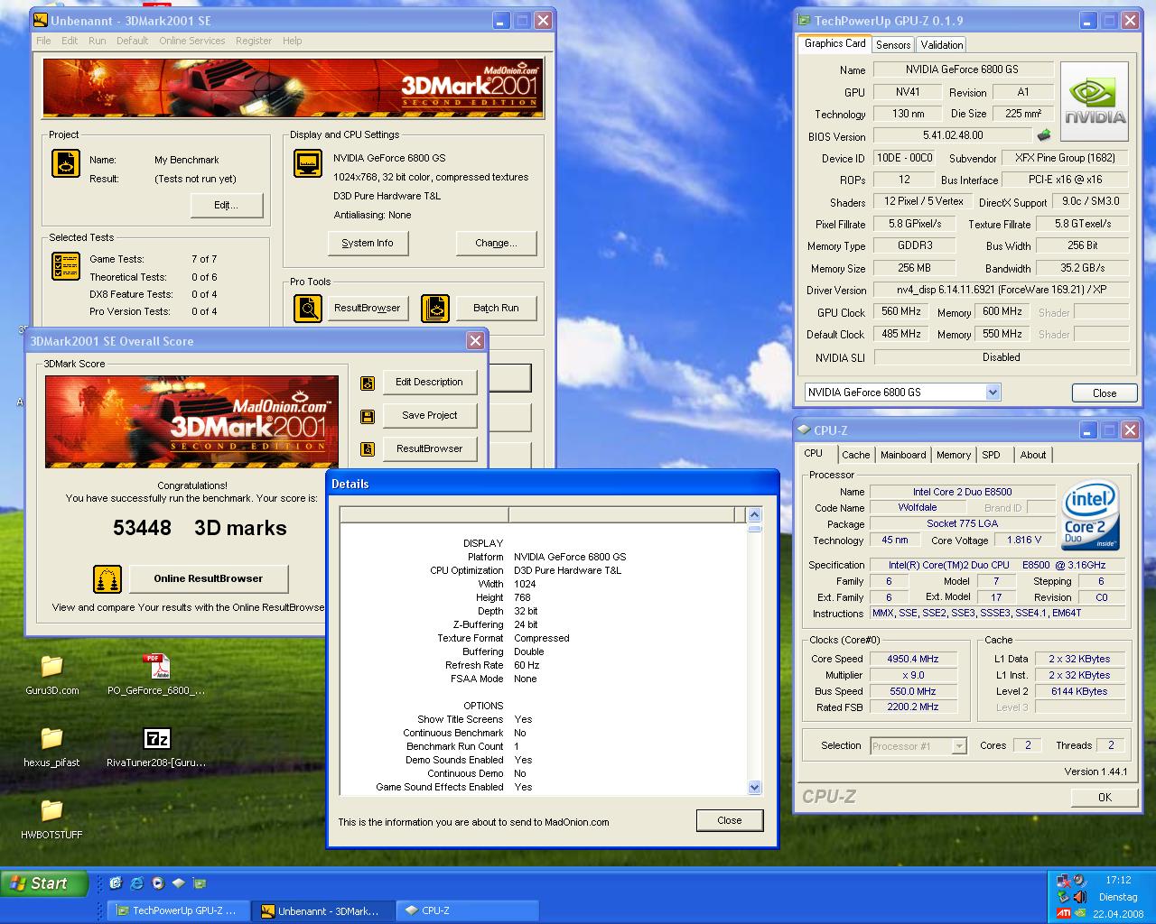Click Internet Explorer quick launch icon

(x=136, y=883)
